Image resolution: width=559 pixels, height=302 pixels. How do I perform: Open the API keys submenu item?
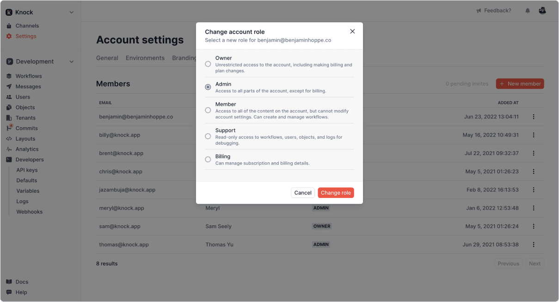27,170
